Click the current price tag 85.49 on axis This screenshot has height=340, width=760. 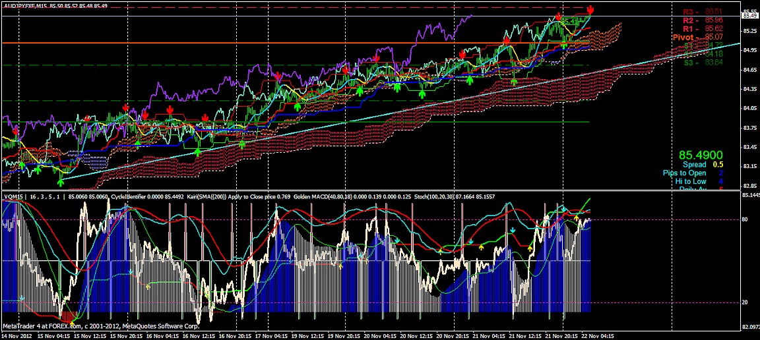click(x=750, y=16)
